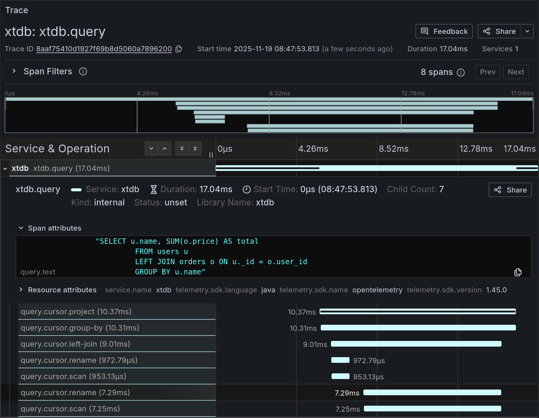Collapse the xtdb xtdb.query span row

5,169
